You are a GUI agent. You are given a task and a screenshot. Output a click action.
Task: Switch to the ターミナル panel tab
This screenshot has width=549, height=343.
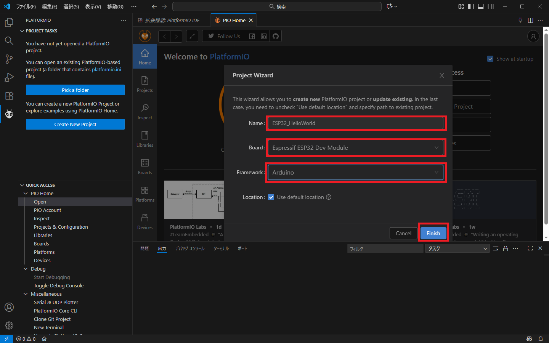221,248
